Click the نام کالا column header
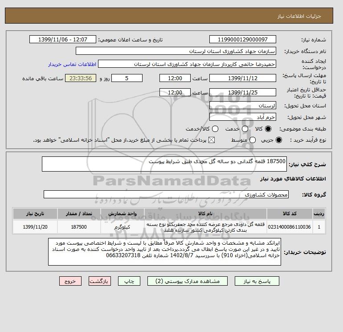 [205, 213]
